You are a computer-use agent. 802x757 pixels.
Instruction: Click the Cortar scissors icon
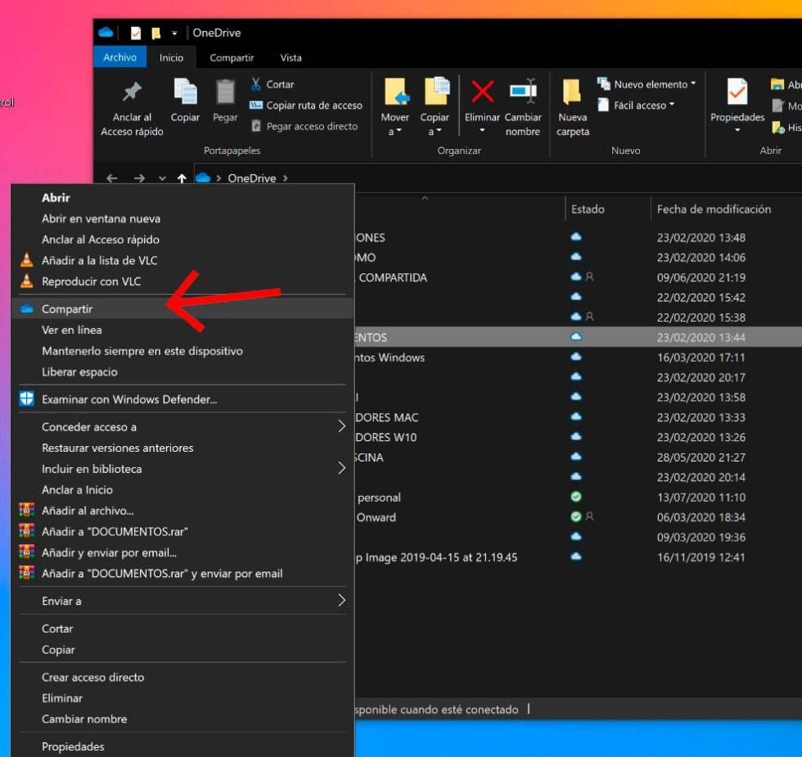(256, 83)
